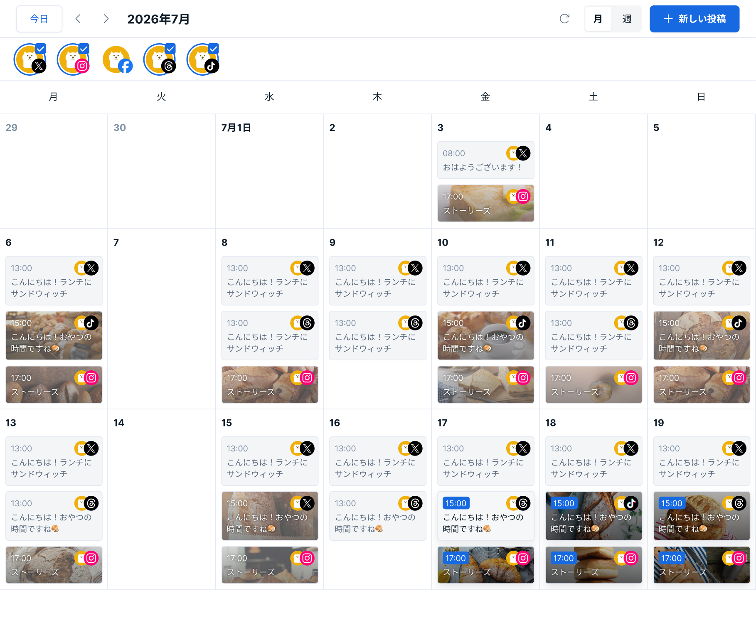Open the 17:00 ストーリーズ post on July 15
Screen dimensions: 756x633
point(270,565)
